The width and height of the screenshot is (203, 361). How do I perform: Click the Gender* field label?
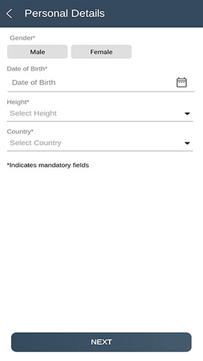(x=22, y=38)
